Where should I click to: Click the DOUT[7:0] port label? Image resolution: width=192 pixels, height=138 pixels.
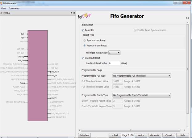tap(55, 72)
